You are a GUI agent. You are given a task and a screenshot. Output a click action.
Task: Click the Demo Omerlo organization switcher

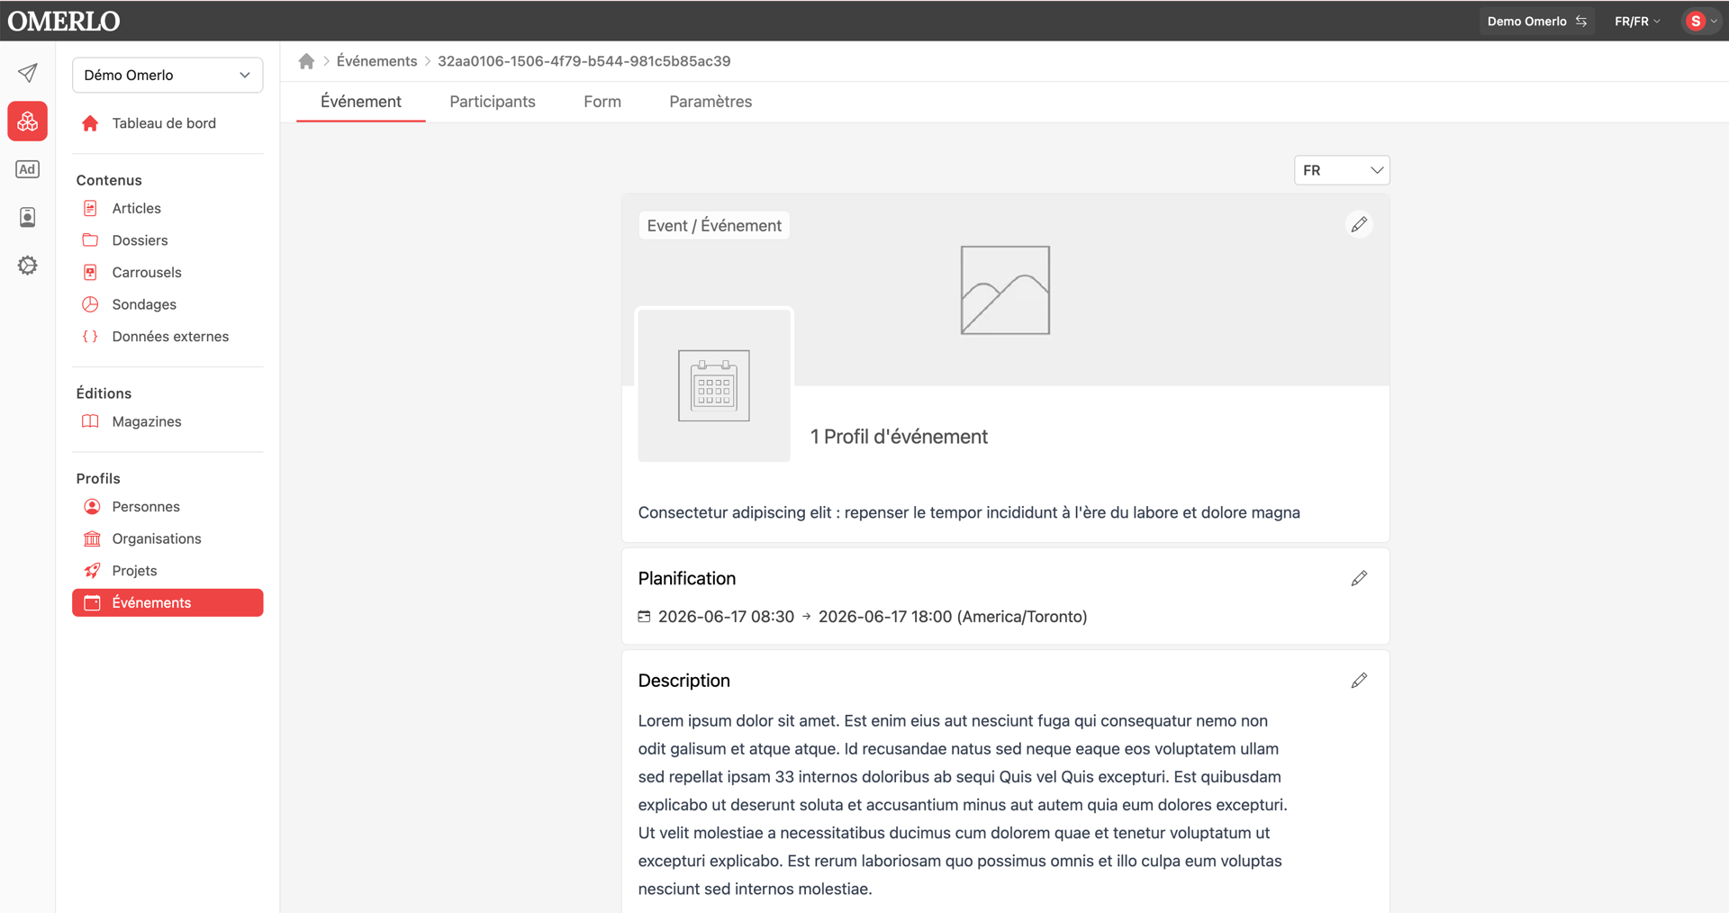(x=1536, y=21)
